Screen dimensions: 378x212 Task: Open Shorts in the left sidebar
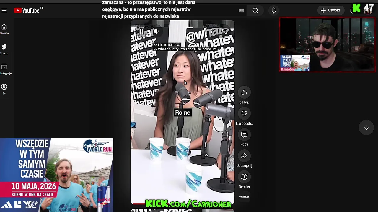(x=4, y=49)
